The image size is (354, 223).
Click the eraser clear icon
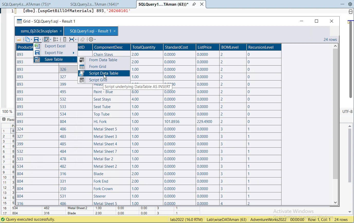coord(82,39)
